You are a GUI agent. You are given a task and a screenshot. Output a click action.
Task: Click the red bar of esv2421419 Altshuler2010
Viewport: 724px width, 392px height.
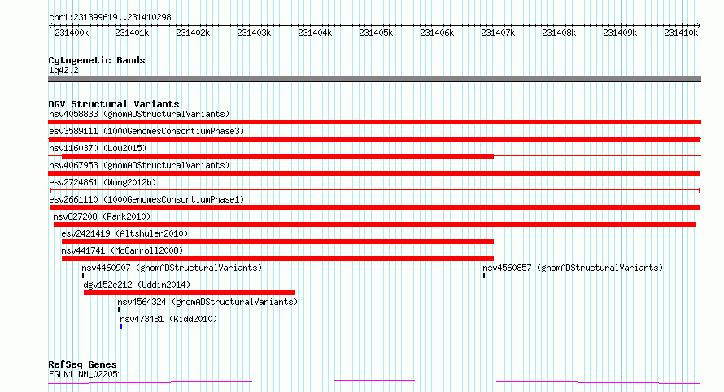(x=277, y=242)
